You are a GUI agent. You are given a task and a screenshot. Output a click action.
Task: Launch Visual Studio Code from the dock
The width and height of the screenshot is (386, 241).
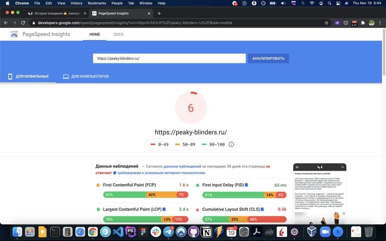click(118, 232)
